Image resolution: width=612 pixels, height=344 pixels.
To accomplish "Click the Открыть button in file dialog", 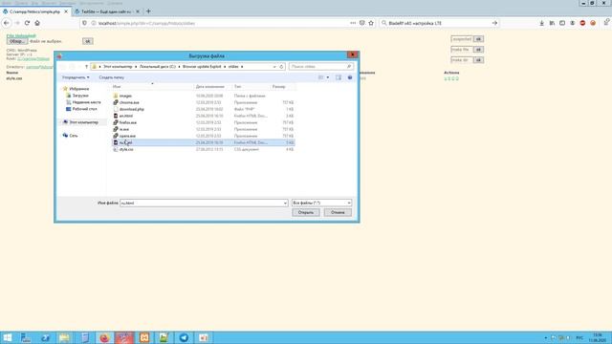I will click(306, 212).
